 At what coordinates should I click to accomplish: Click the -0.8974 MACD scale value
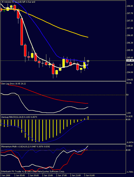point(130,142)
